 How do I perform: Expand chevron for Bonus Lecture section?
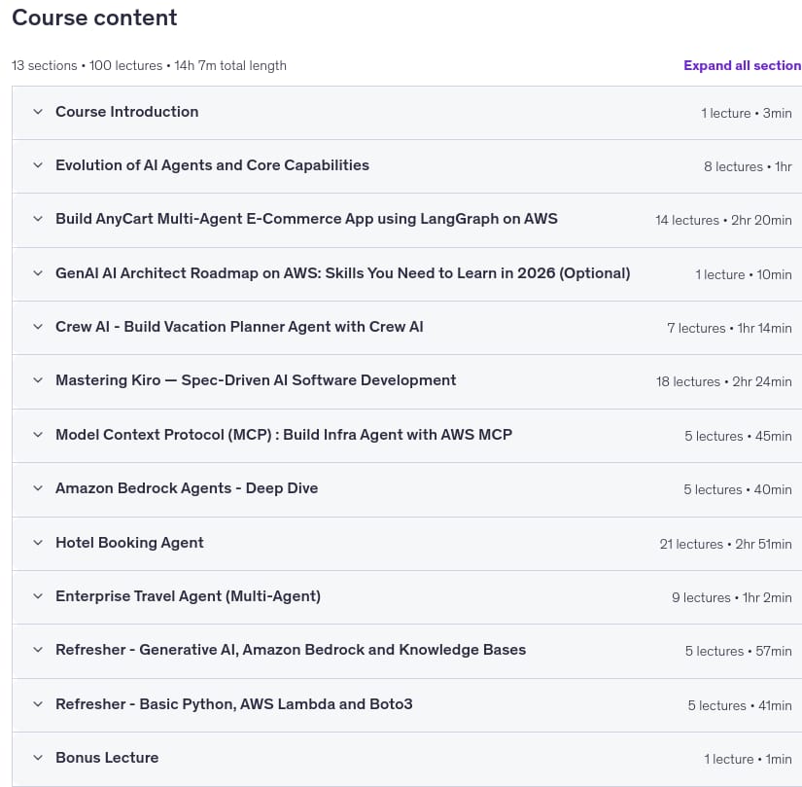[38, 758]
